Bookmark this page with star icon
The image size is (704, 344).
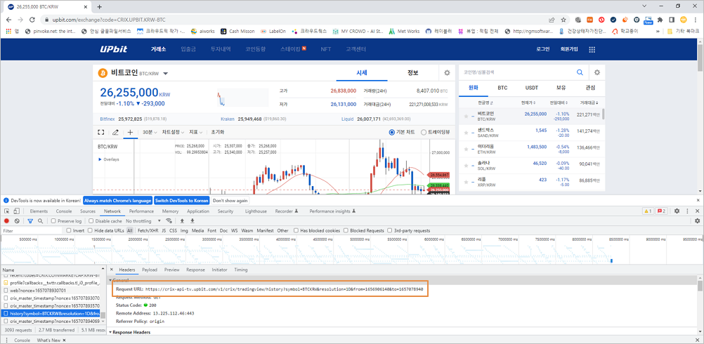point(563,20)
